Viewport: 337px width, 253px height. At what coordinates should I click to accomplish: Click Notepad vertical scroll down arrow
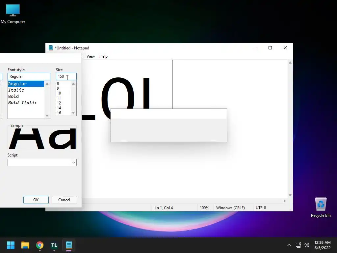(290, 195)
